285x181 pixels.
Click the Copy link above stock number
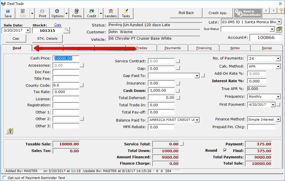pos(58,25)
